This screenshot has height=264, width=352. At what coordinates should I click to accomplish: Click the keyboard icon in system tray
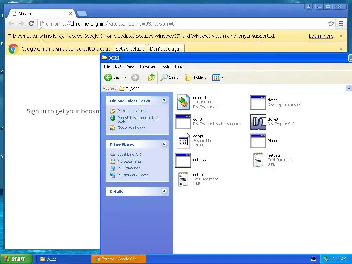click(313, 259)
